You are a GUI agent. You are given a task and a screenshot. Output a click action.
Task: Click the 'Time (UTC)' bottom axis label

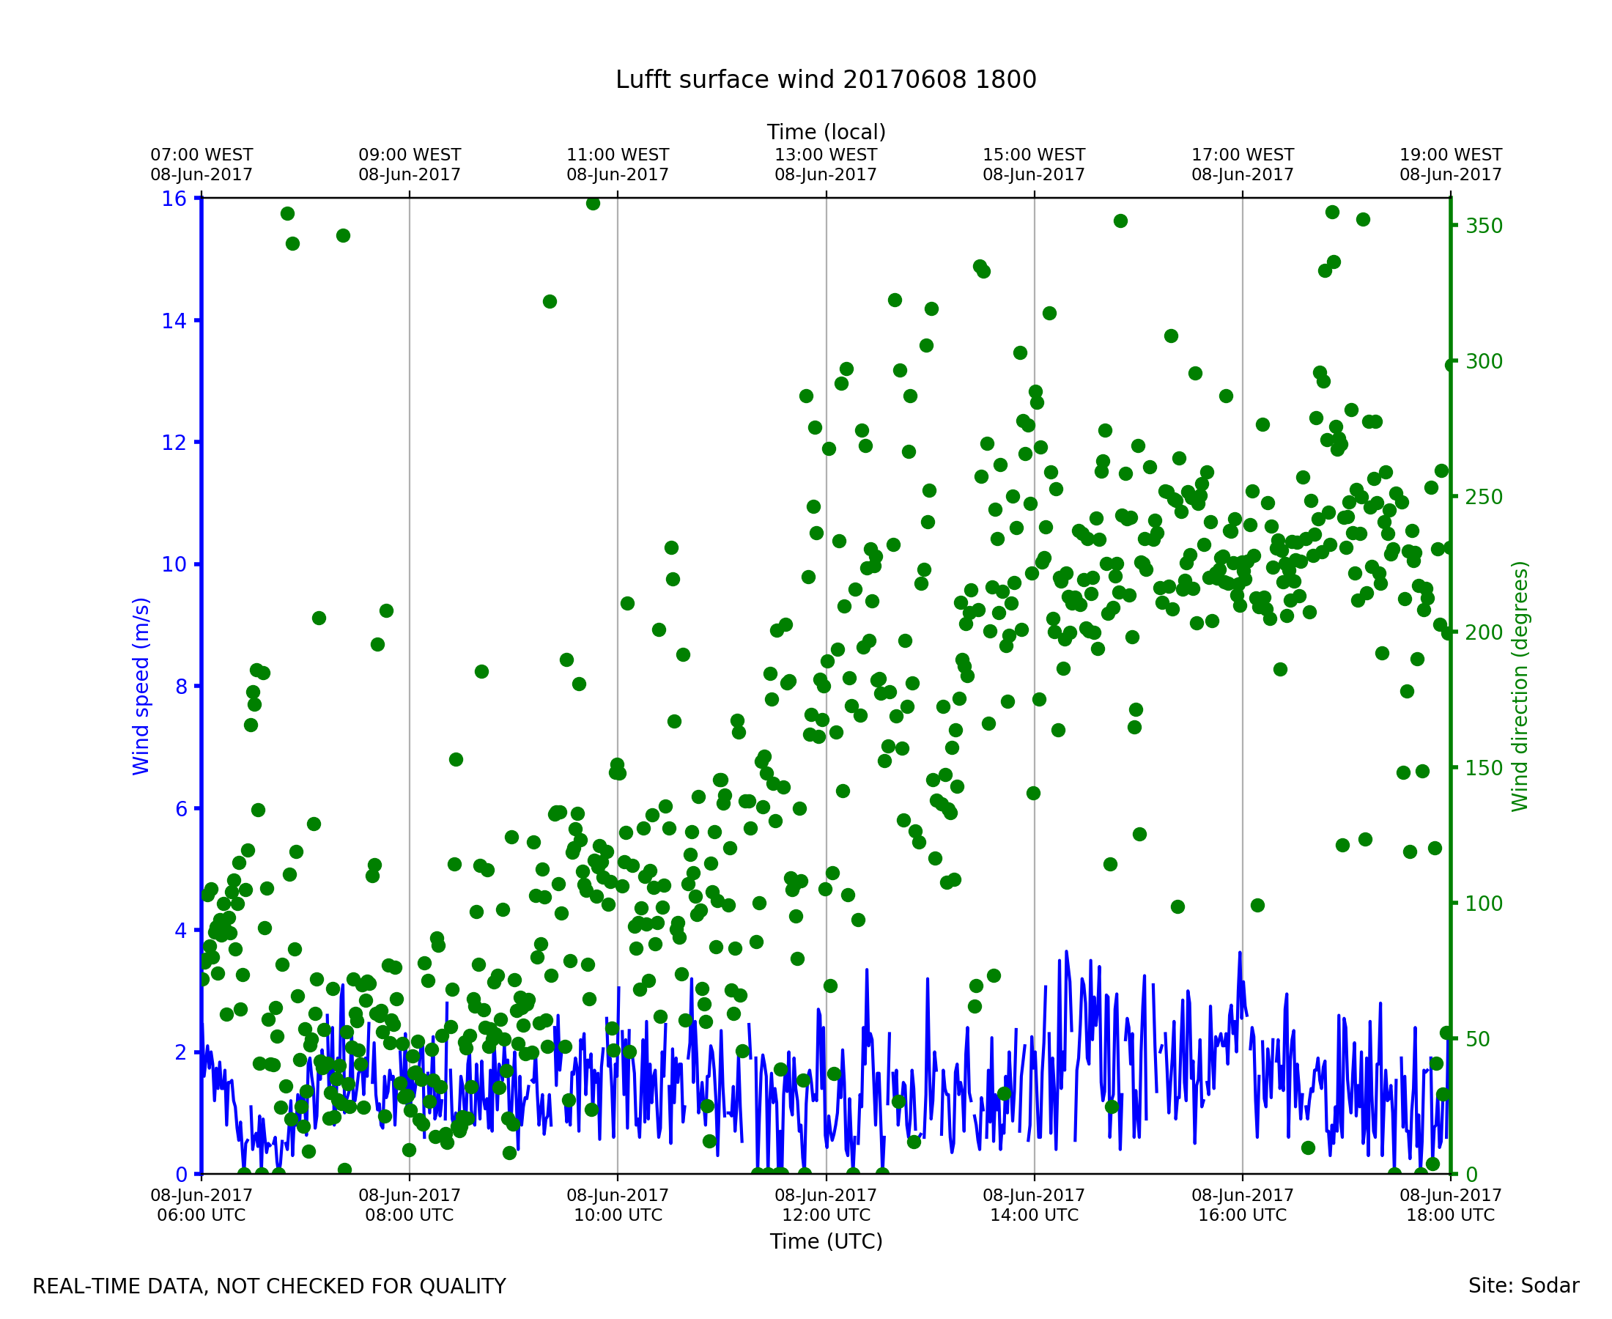(x=826, y=1241)
